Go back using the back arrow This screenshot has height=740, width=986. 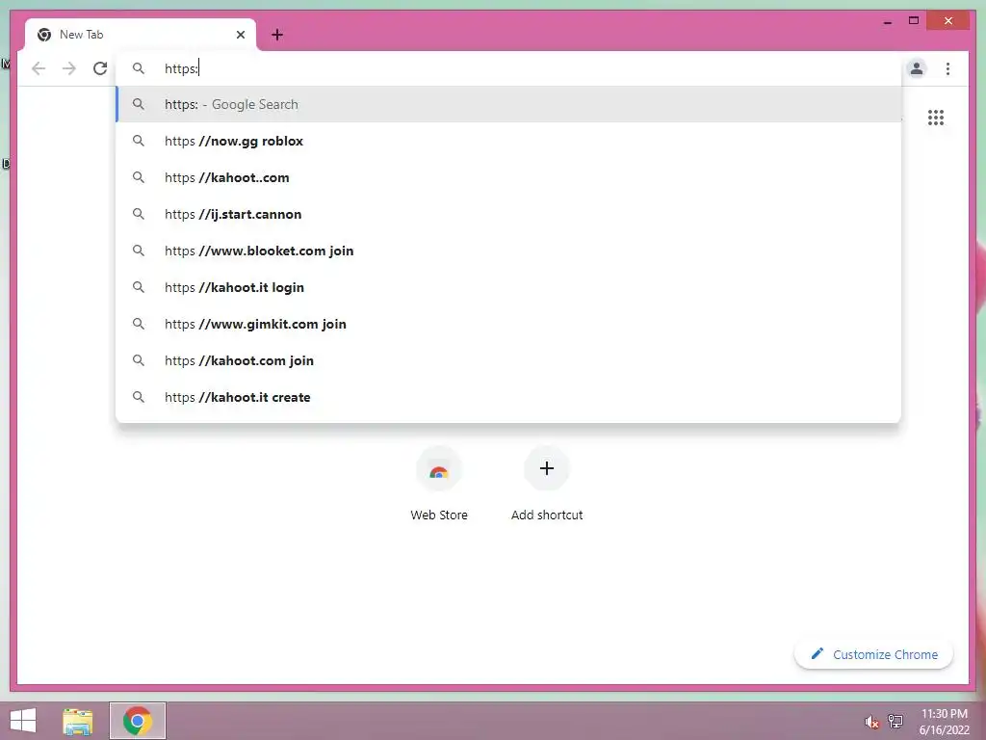pos(39,68)
